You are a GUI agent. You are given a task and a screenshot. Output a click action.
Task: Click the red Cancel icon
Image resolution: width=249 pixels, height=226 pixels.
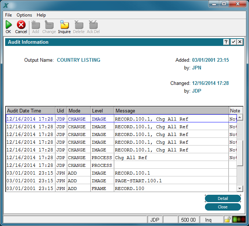pyautogui.click(x=21, y=25)
